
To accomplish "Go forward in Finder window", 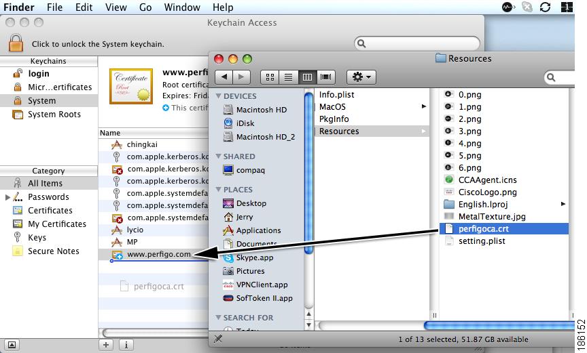I will (241, 77).
